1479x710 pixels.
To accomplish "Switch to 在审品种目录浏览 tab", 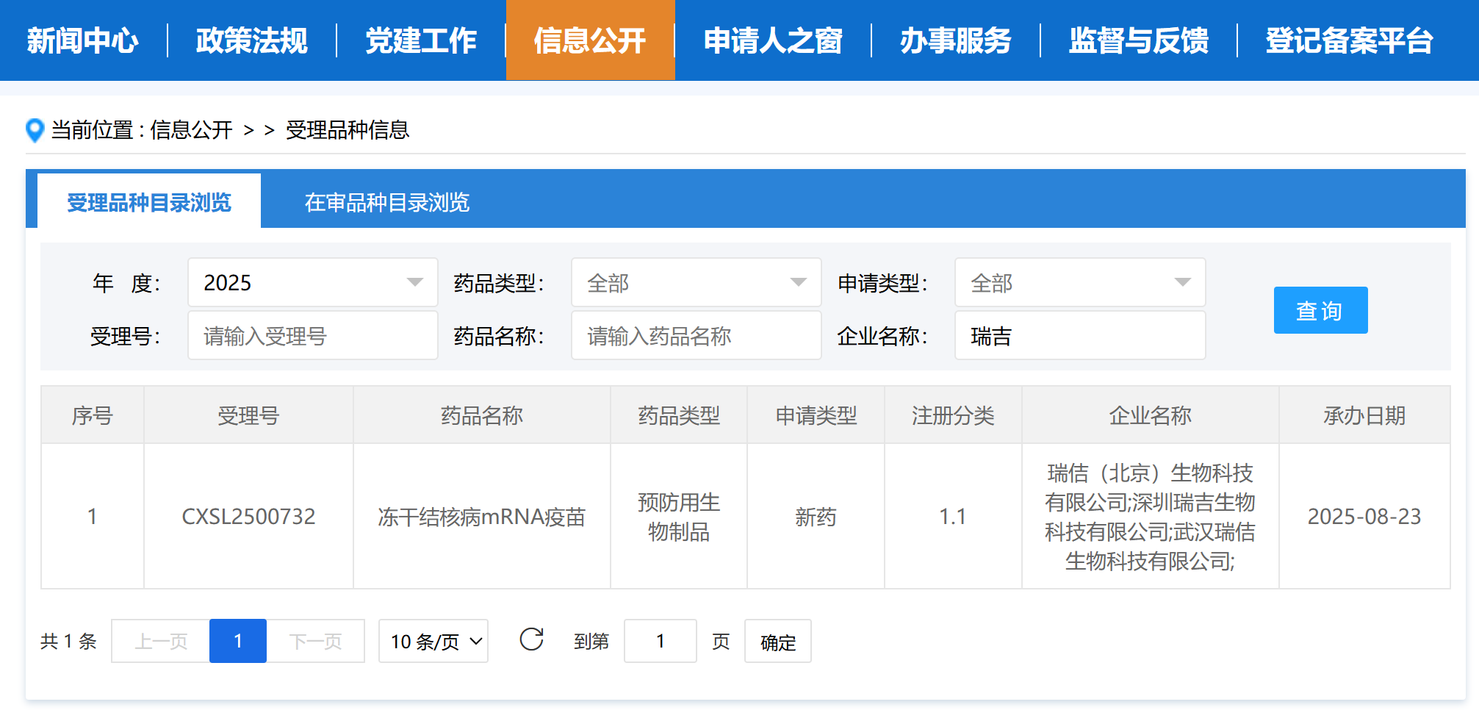I will click(386, 202).
